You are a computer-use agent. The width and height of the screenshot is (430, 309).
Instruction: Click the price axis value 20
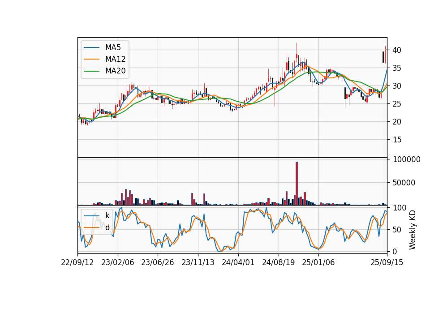[397, 122]
